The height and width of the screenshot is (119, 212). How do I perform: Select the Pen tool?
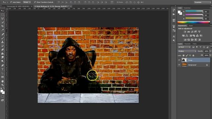tap(3, 65)
